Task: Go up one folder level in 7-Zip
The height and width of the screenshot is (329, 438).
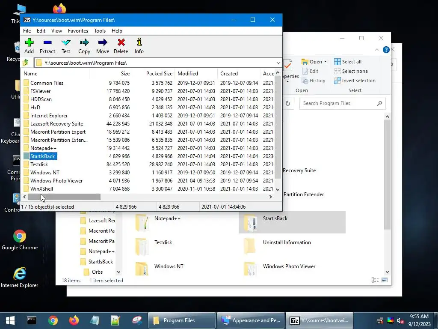Action: tap(26, 63)
